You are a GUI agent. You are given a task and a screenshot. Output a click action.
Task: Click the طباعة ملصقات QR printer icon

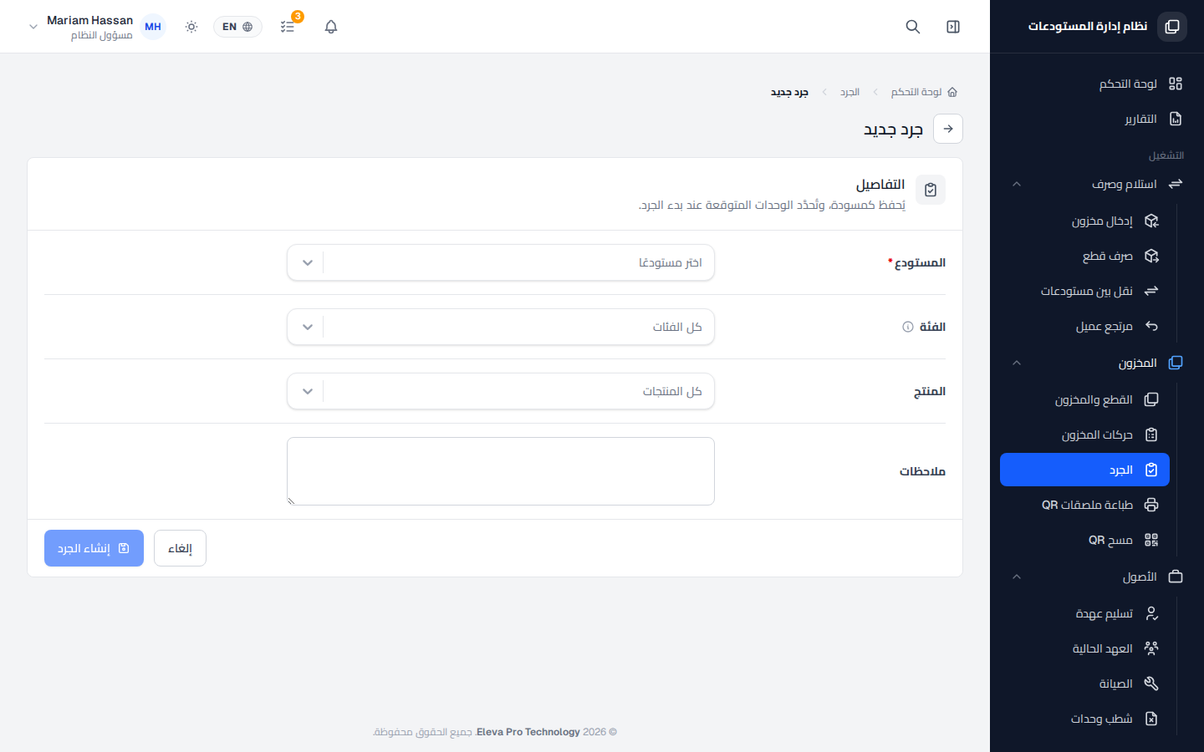pyautogui.click(x=1151, y=505)
